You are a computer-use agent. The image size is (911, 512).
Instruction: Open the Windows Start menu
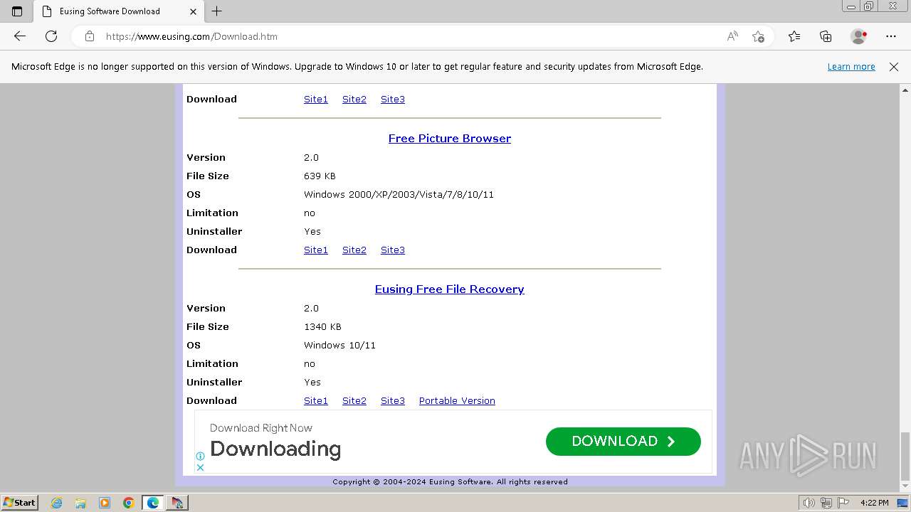[x=19, y=503]
